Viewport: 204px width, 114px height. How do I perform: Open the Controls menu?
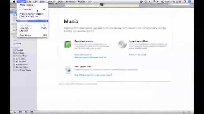[x=51, y=2]
